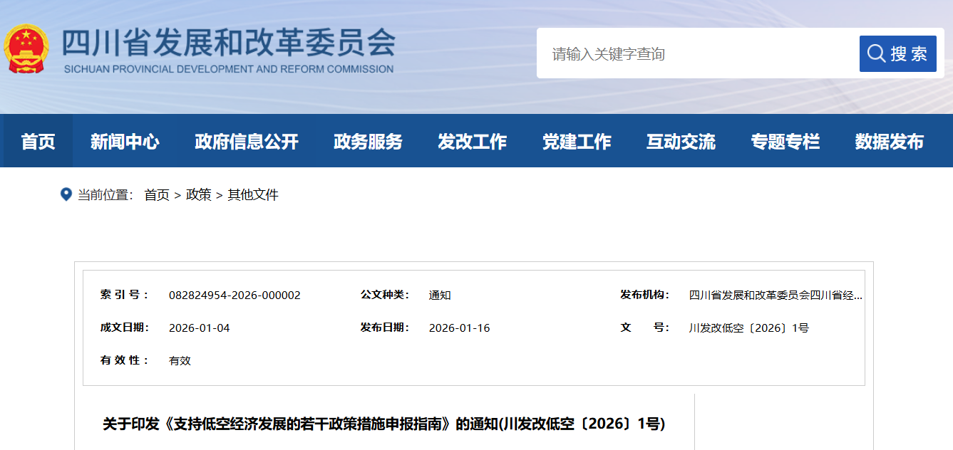The image size is (953, 450).
Task: Open the 发改工作 menu item
Action: [472, 142]
